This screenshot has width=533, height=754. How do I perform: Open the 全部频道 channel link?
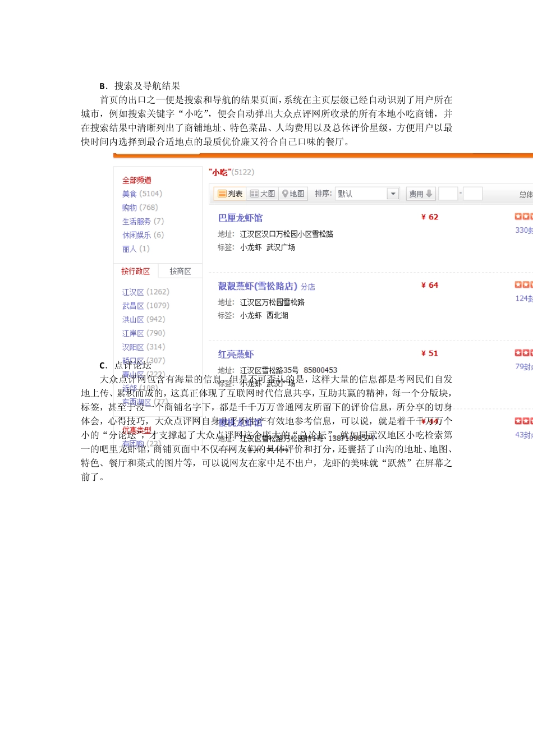tap(137, 180)
